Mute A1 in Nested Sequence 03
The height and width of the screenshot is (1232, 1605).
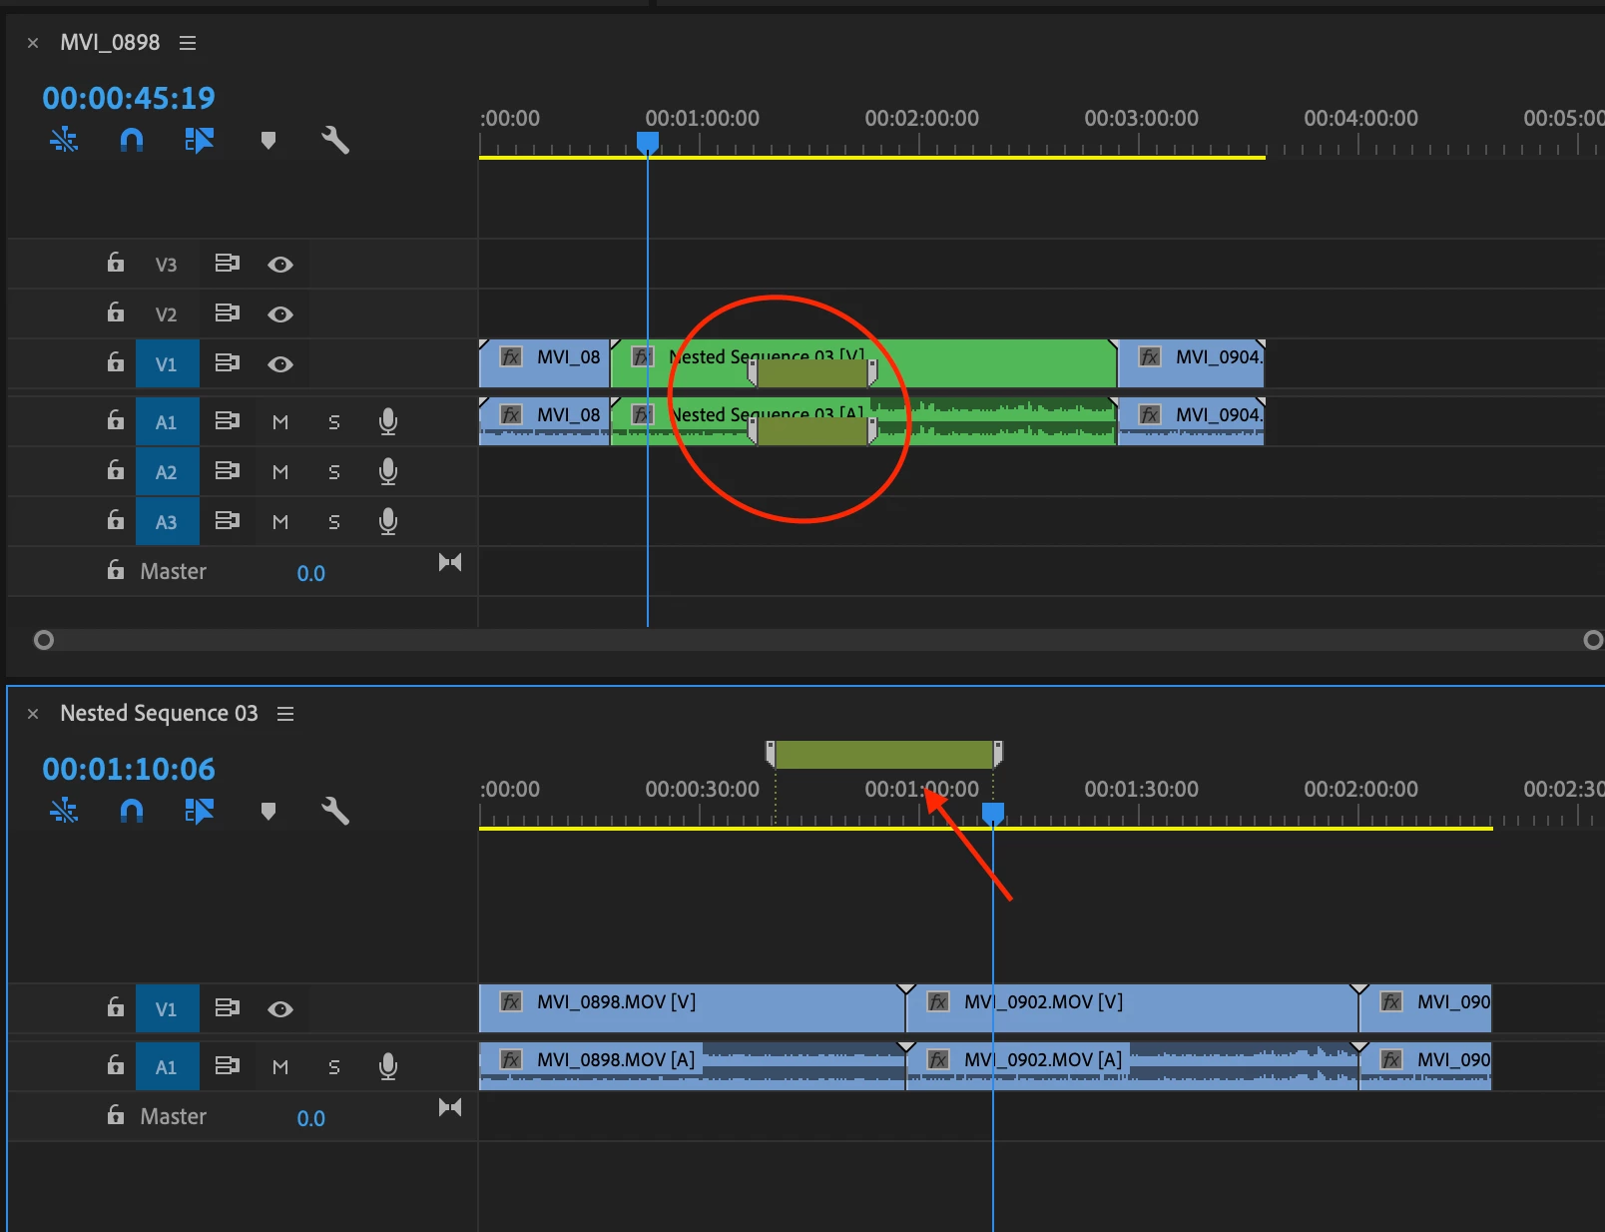tap(280, 1067)
